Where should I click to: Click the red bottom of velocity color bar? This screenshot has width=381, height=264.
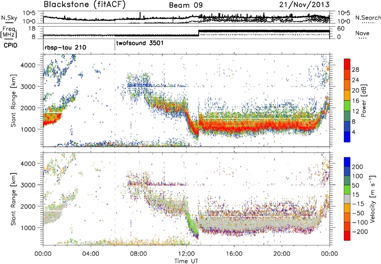[x=347, y=236]
